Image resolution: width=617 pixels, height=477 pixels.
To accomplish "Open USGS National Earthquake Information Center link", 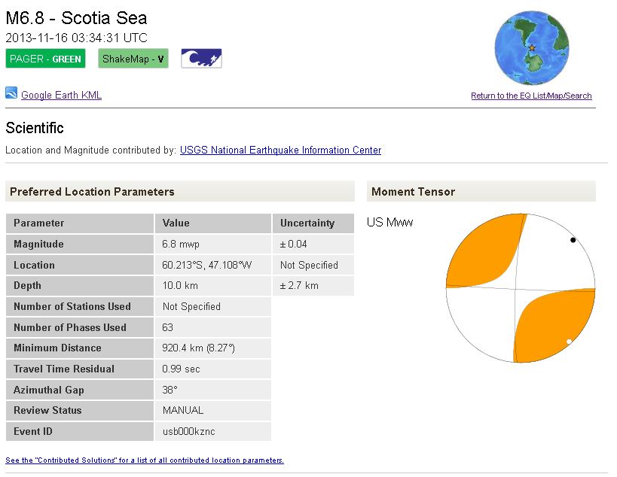I will point(280,150).
